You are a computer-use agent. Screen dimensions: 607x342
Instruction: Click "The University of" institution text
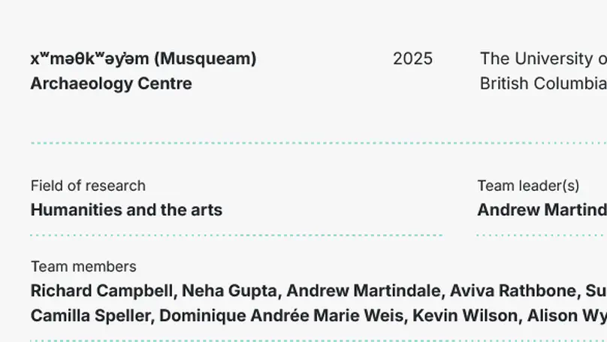[542, 59]
